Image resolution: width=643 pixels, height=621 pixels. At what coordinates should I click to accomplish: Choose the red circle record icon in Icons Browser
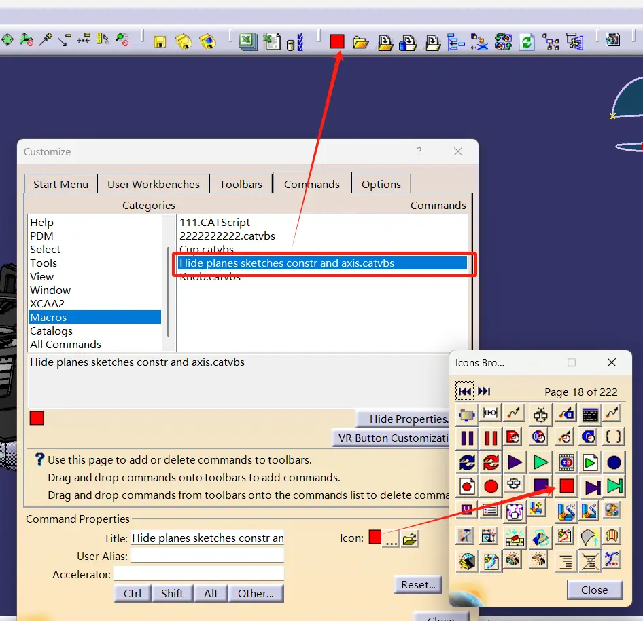point(491,487)
